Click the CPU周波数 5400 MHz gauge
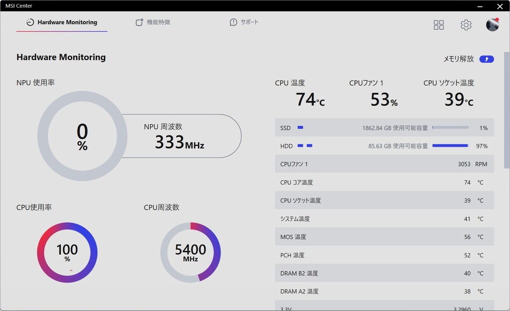Viewport: 510px width, 311px height. tap(191, 252)
